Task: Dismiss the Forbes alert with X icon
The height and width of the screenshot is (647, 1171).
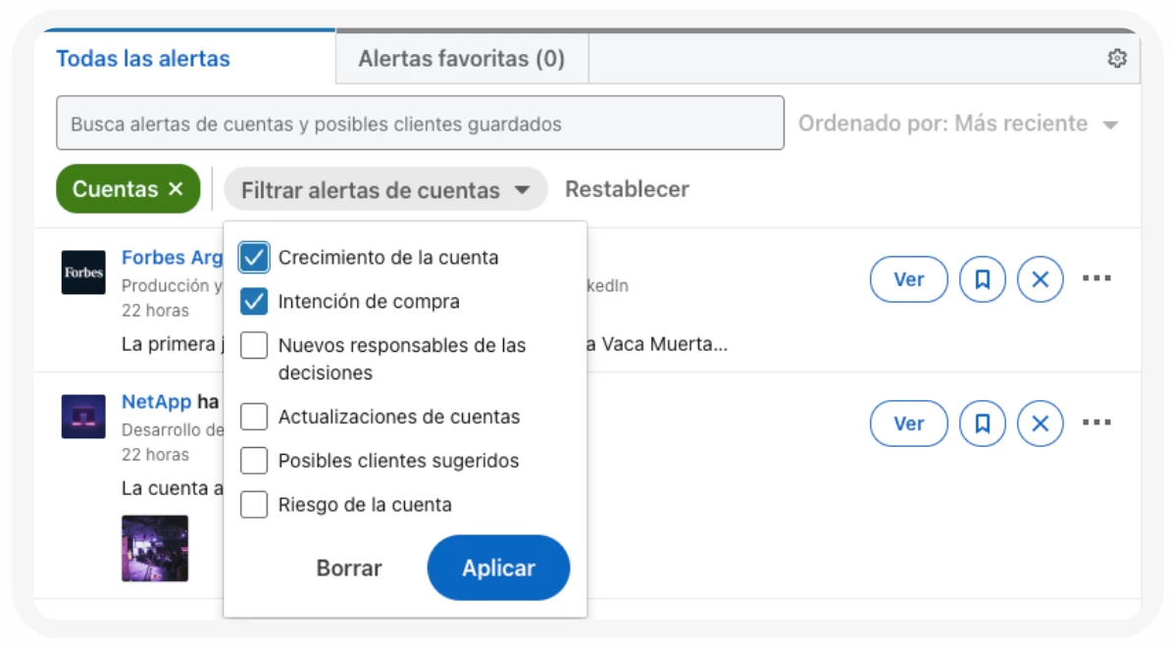Action: (x=1041, y=279)
